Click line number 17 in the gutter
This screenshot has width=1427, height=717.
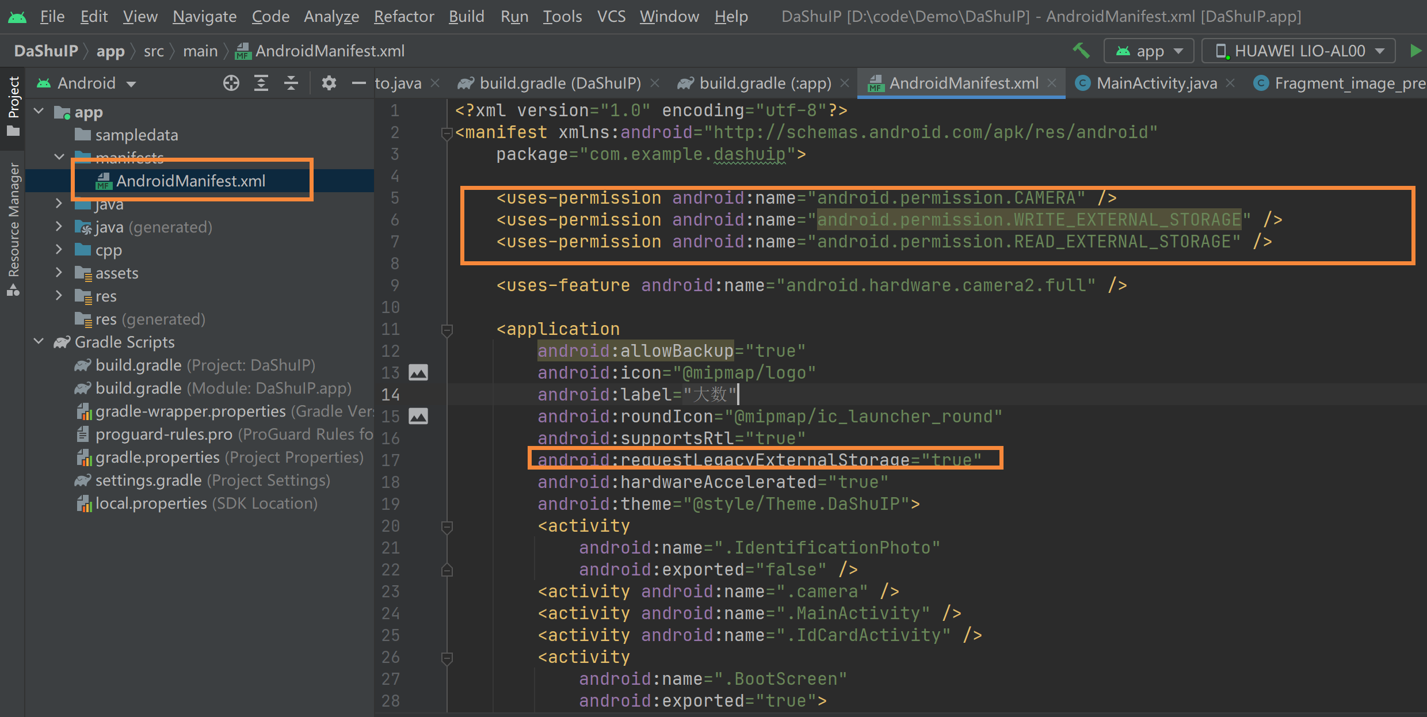[x=391, y=460]
